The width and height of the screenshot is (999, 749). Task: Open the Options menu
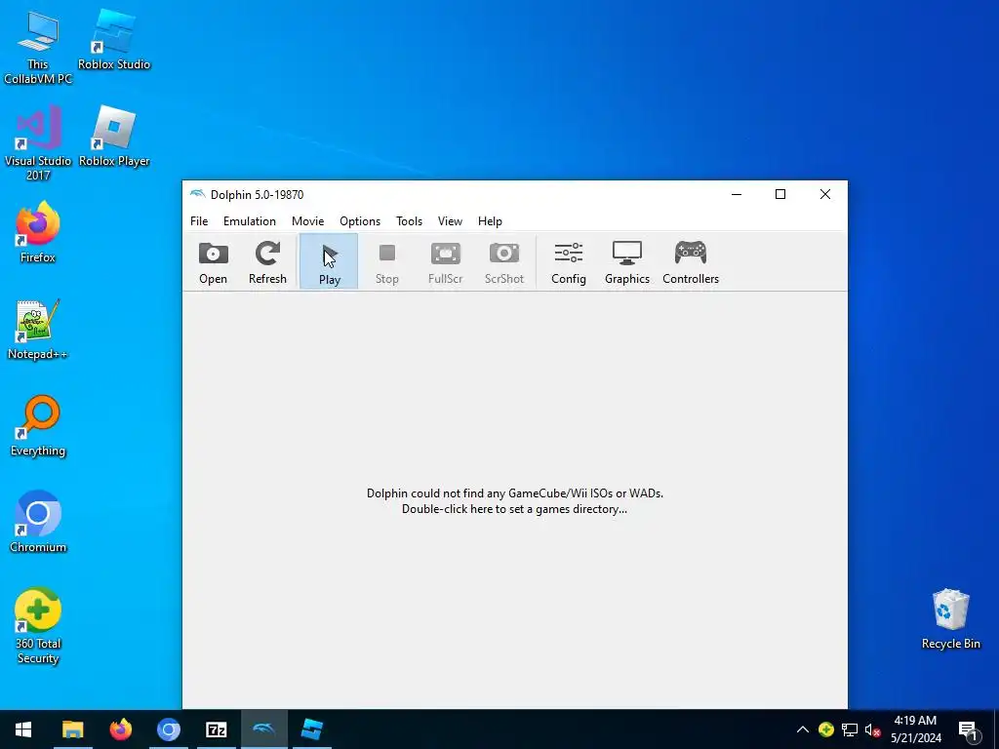click(x=360, y=221)
